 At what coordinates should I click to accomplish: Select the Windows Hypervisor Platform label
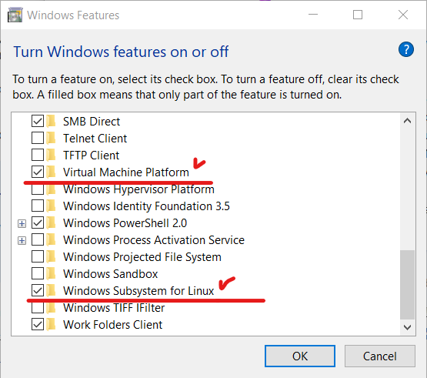[x=139, y=189]
